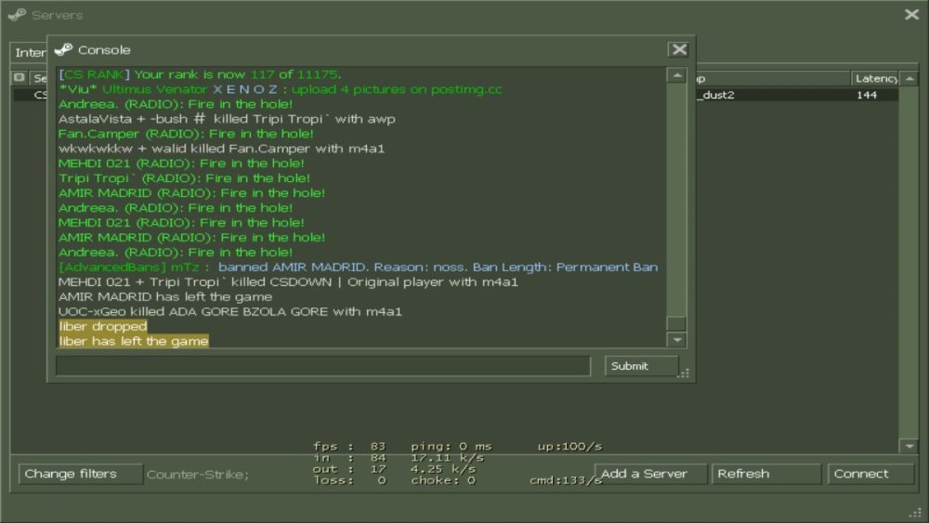Click server list scrollbar up arrow
This screenshot has width=929, height=523.
(909, 78)
